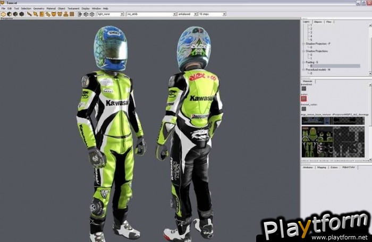372x242 pixels.
Task: Select highlighted item 0 under Raiding - G
Action: [335, 66]
